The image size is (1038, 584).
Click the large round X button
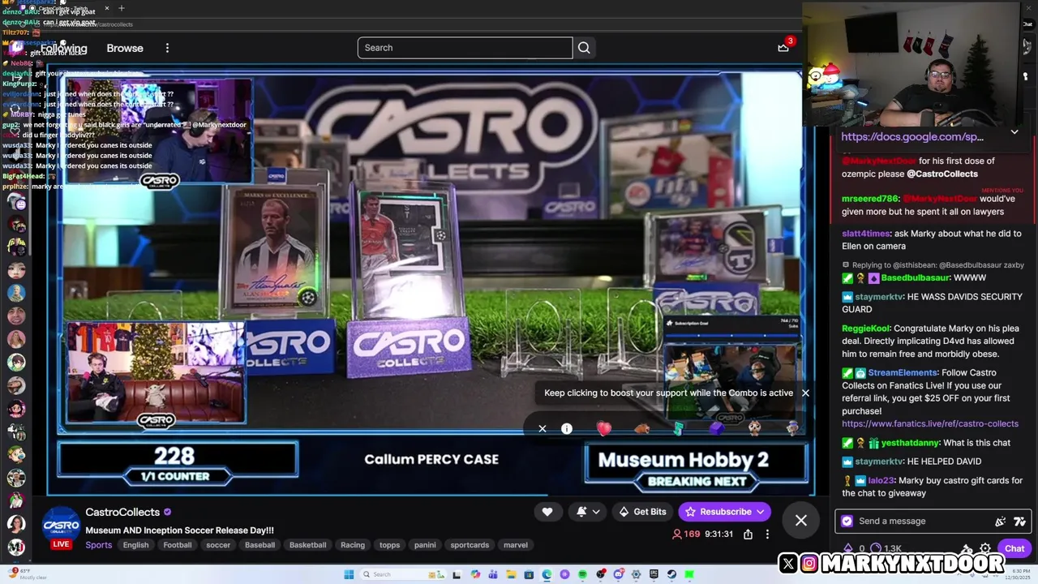(x=801, y=521)
